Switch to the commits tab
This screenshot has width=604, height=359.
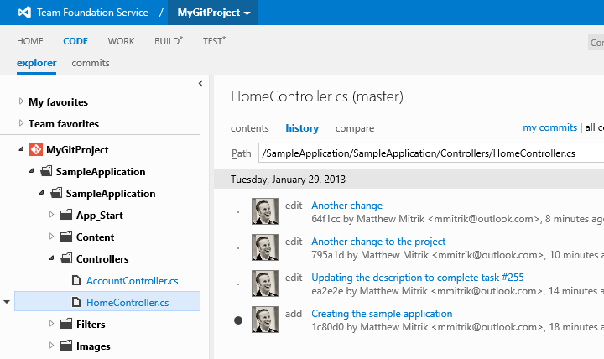tap(91, 63)
